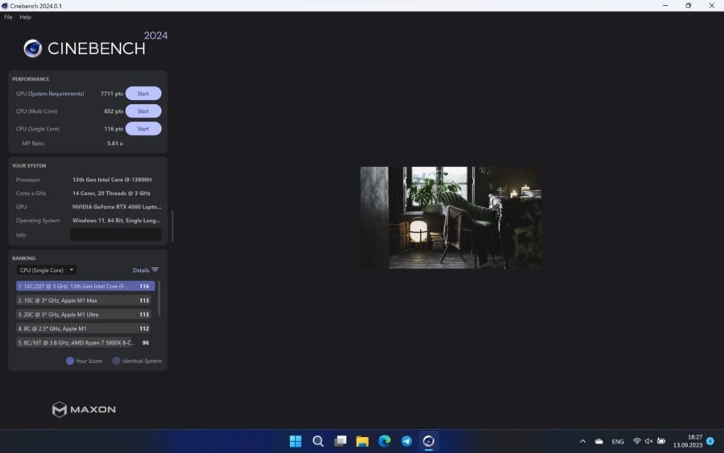Click the Cinebench logo icon
Viewport: 724px width, 453px height.
coord(33,48)
